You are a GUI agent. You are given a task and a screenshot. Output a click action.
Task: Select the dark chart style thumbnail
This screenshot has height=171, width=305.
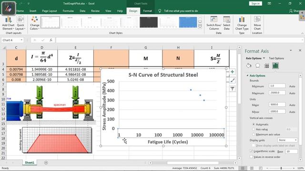(x=149, y=22)
